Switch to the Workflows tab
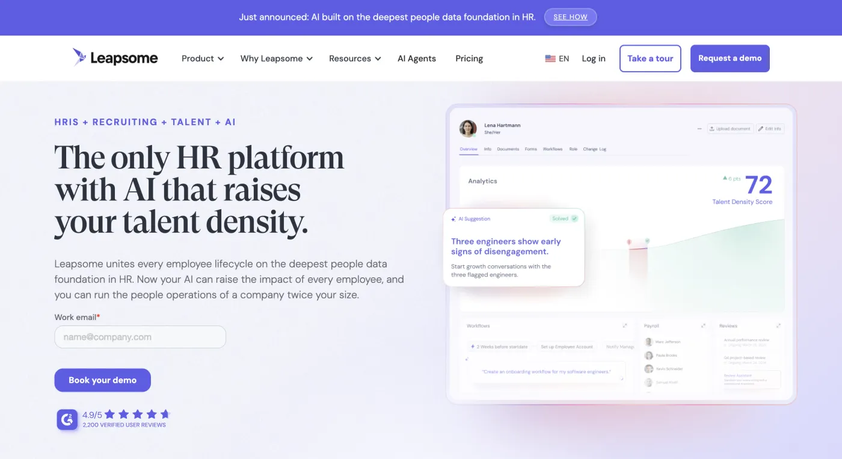The image size is (842, 459). 553,149
